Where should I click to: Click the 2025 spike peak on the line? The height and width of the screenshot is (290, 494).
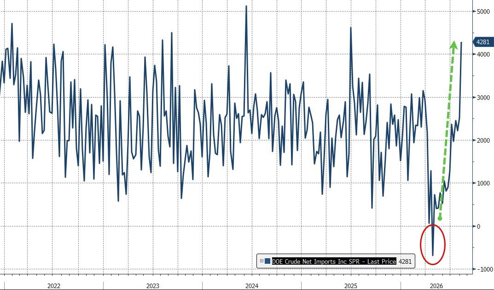coord(351,28)
